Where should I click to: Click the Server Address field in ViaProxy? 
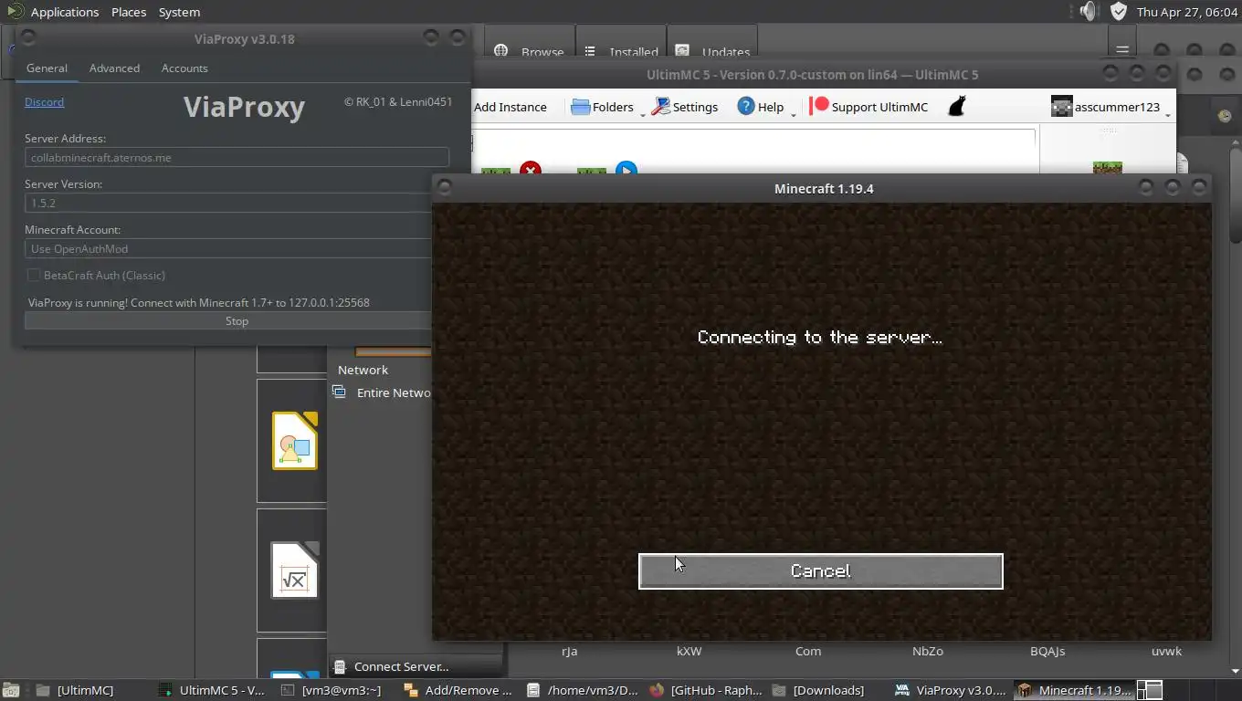click(237, 157)
